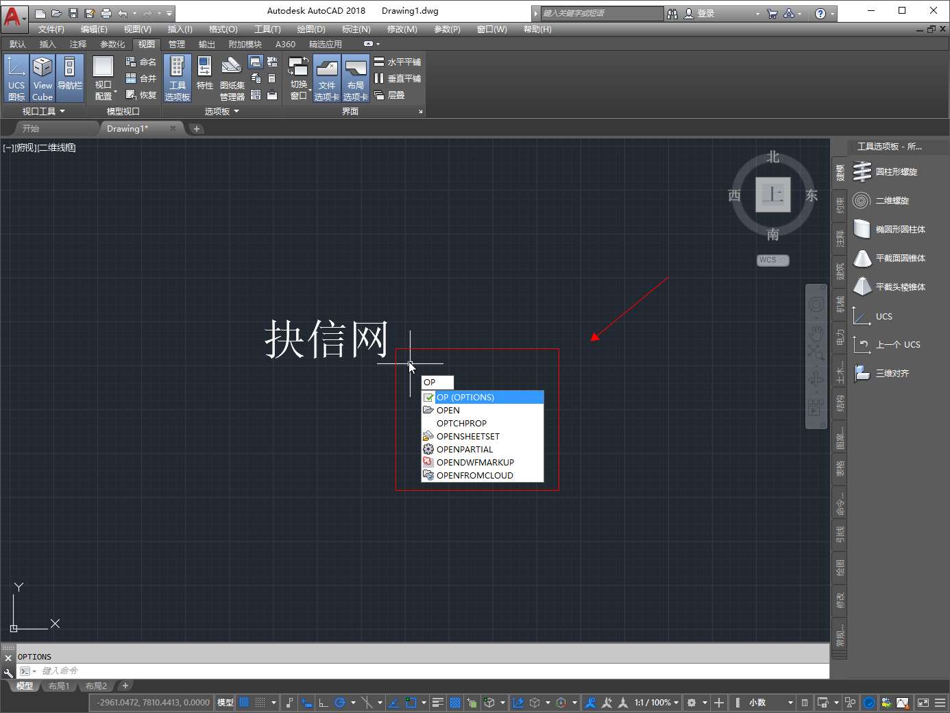
Task: Click the New drawing icon in quick access toolbar
Action: point(40,13)
